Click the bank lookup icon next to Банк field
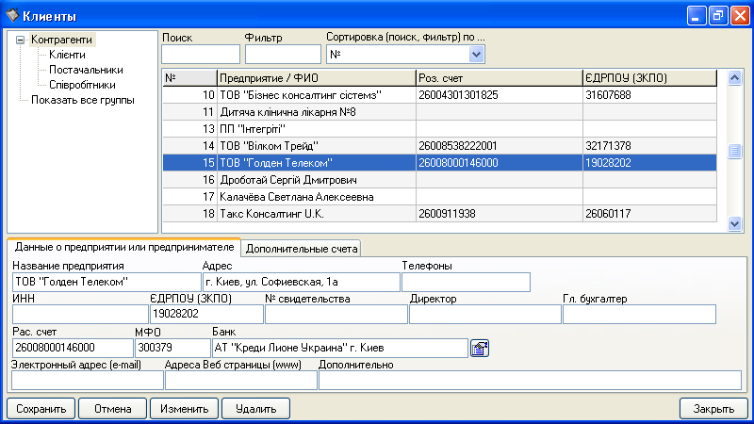754x424 pixels. pyautogui.click(x=480, y=349)
